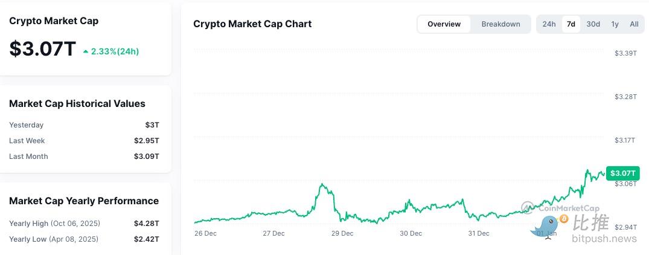Select the 30d time range
The image size is (649, 255).
593,24
